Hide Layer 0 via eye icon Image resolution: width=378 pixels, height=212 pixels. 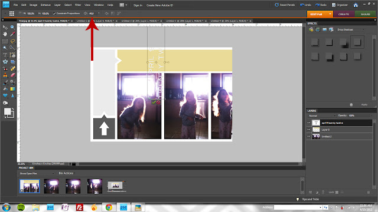tap(309, 130)
